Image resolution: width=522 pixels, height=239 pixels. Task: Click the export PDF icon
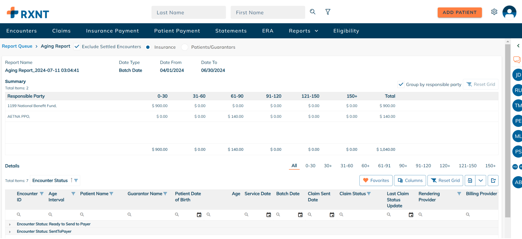pos(470,181)
